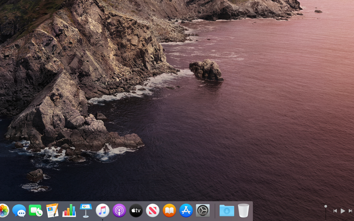Open the Photos app in the Dock
The image size is (354, 221).
[x=4, y=210]
